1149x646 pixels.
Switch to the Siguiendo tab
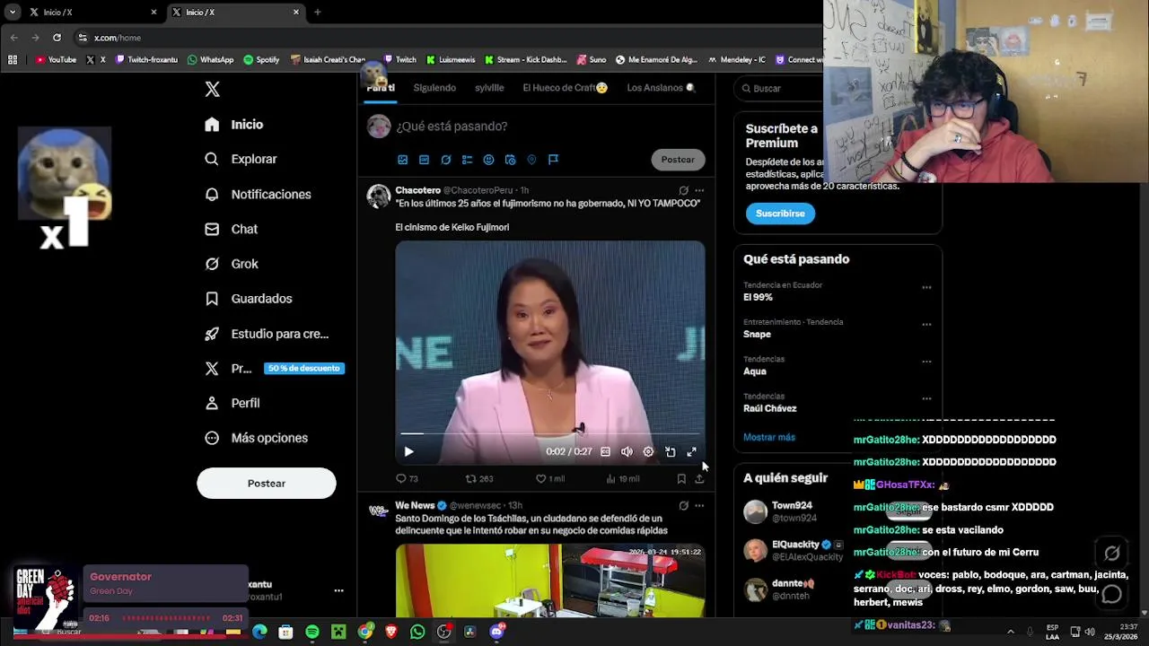click(x=434, y=88)
